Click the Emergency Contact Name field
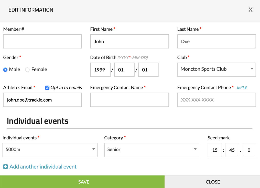Screen dimensions: 260x188 (129, 100)
